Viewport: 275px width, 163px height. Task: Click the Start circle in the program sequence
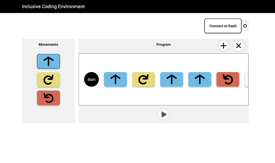click(91, 79)
